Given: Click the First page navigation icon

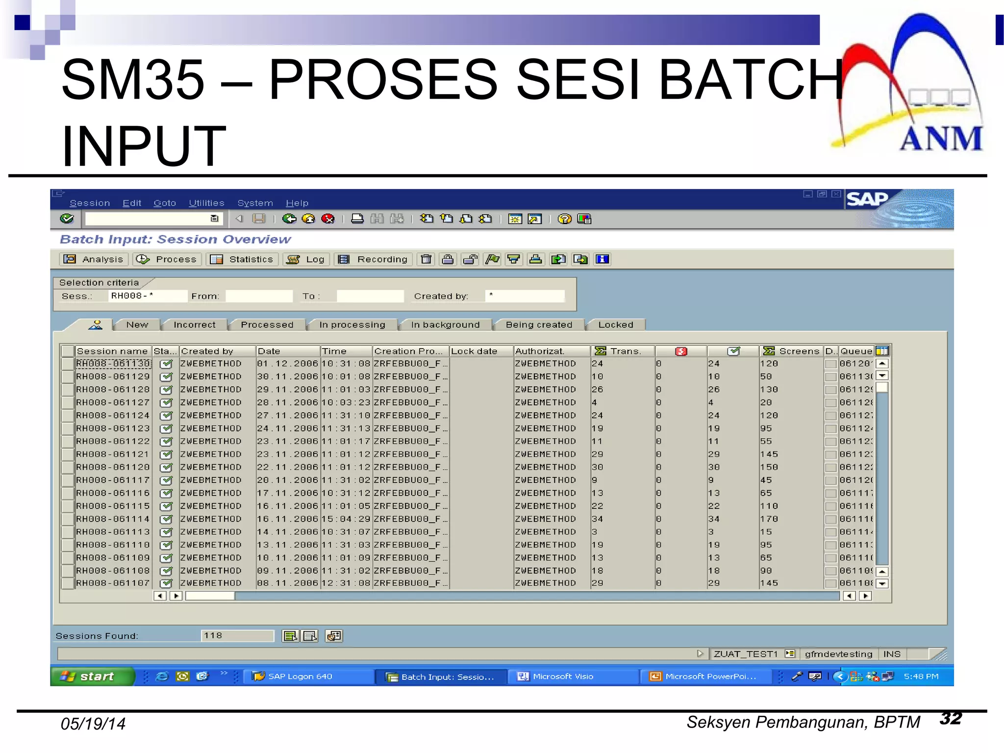Looking at the screenshot, I should (x=427, y=219).
